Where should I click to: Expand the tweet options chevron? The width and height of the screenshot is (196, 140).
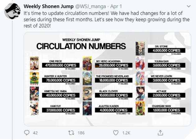pos(188,6)
